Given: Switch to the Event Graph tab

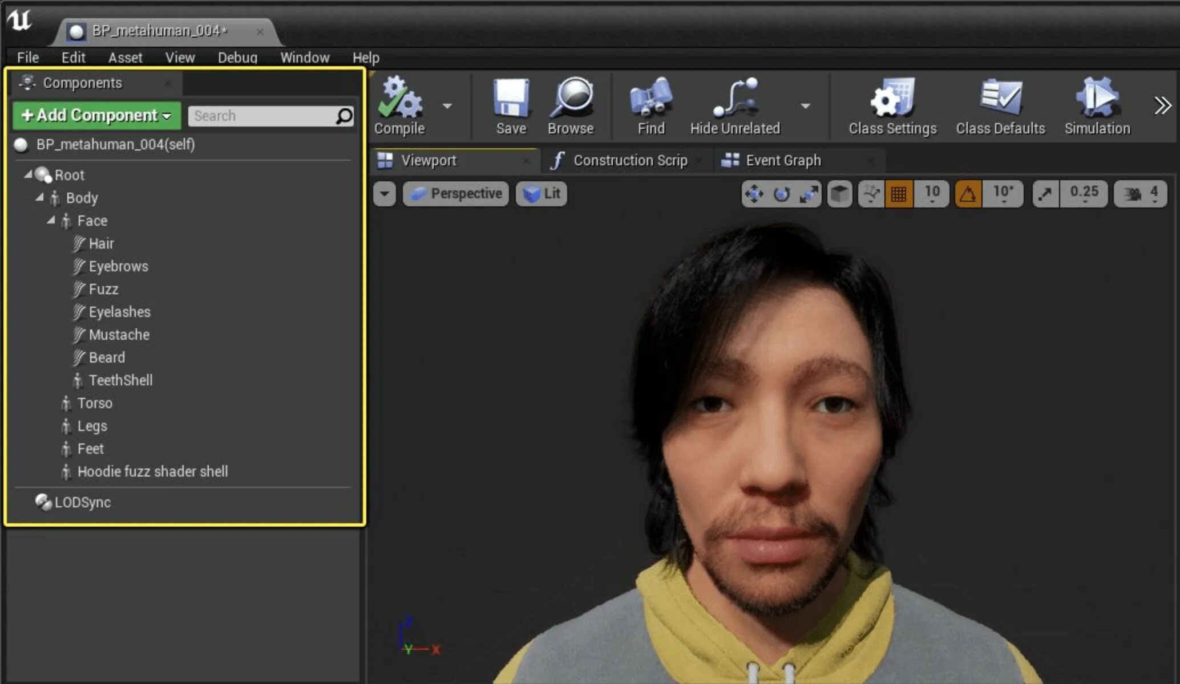Looking at the screenshot, I should [x=783, y=161].
